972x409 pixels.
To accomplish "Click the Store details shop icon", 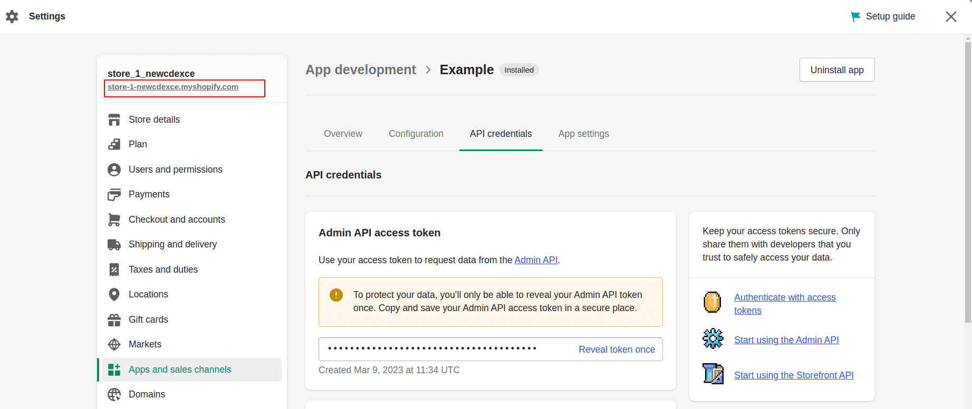I will pyautogui.click(x=114, y=119).
